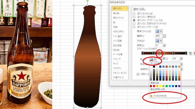The width and height of the screenshot is (195, 109).
Task: Select the fifth gradient stop marker
Action: coord(173,53)
